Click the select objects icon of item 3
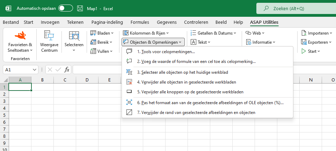This screenshot has width=336, height=151. coord(129,72)
